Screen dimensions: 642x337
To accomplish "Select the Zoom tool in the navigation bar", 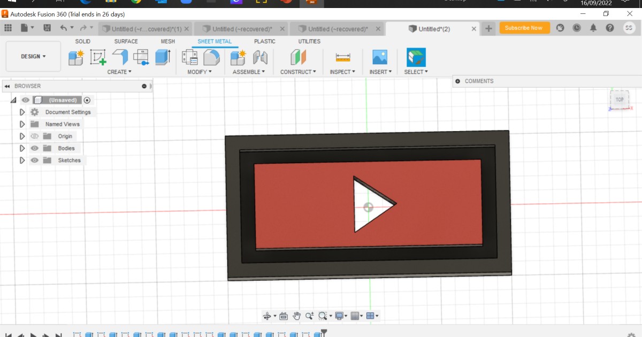I will (x=309, y=316).
